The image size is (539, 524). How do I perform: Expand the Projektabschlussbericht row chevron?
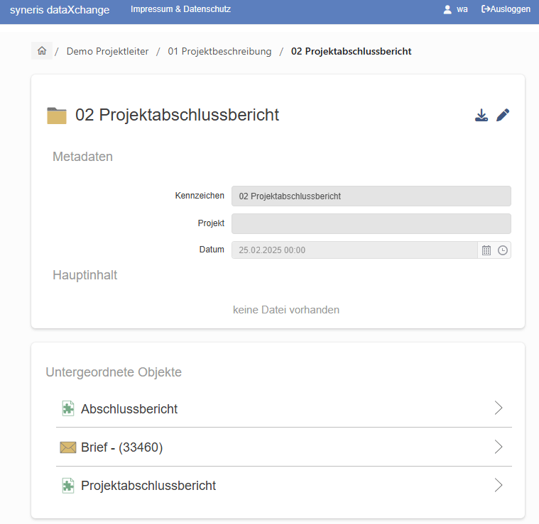(x=499, y=485)
